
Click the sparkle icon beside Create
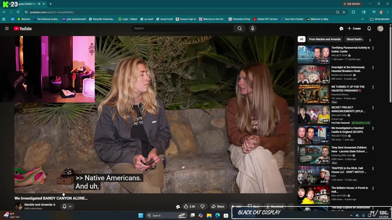pyautogui.click(x=341, y=28)
